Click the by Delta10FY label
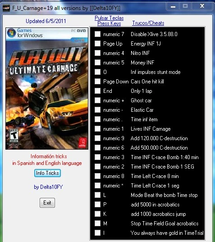The image size is (215, 242). pos(48,187)
